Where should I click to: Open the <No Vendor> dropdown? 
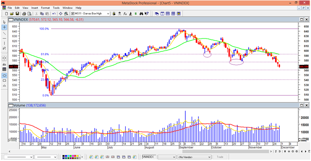pyautogui.click(x=194, y=157)
